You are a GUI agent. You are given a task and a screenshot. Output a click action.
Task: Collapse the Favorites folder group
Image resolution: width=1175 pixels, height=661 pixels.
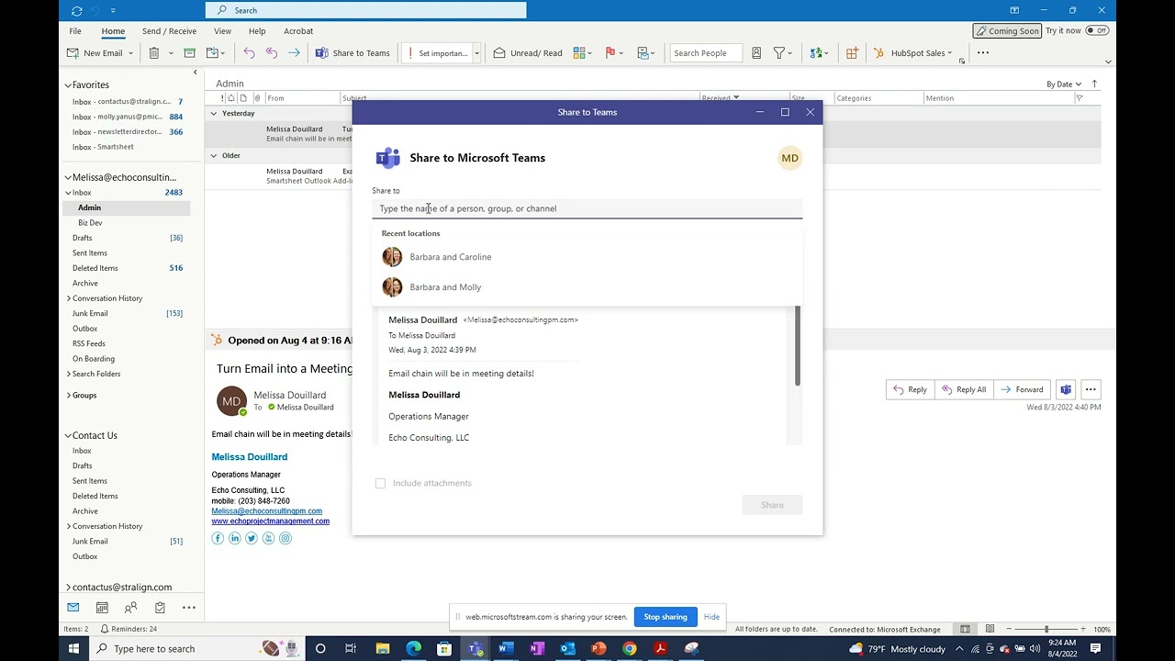(68, 85)
